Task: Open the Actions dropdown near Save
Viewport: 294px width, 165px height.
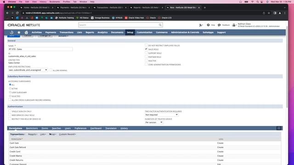Action: click(x=63, y=36)
